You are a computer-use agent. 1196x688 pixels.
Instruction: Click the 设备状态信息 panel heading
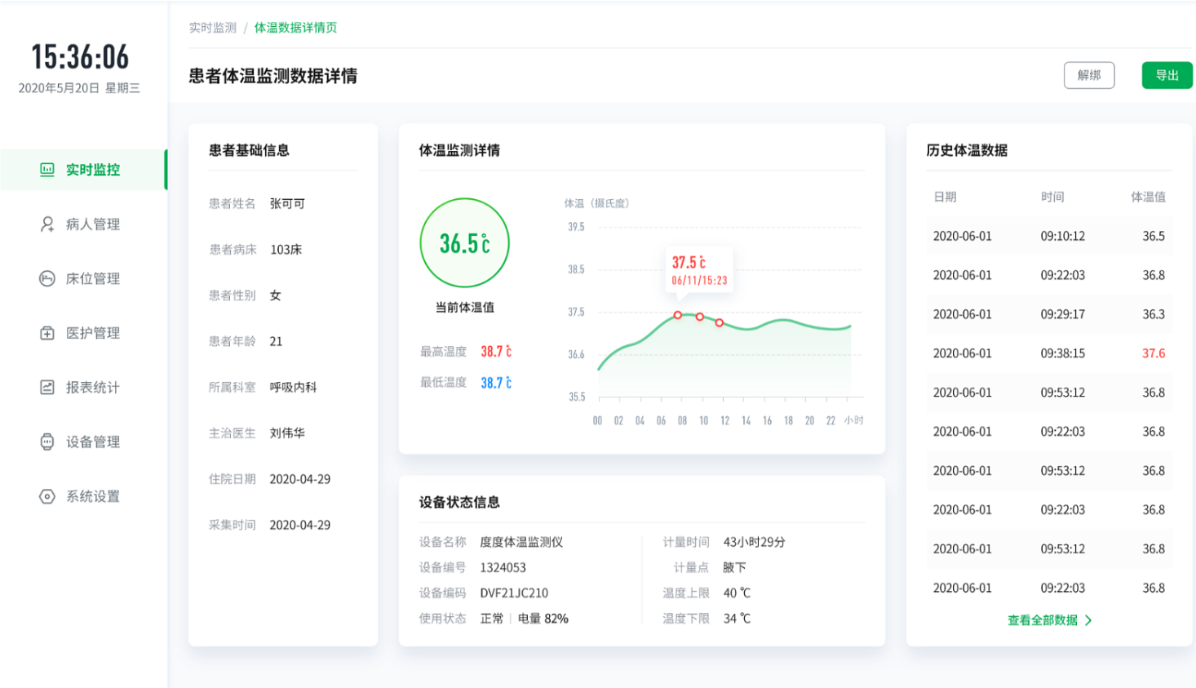pos(459,502)
